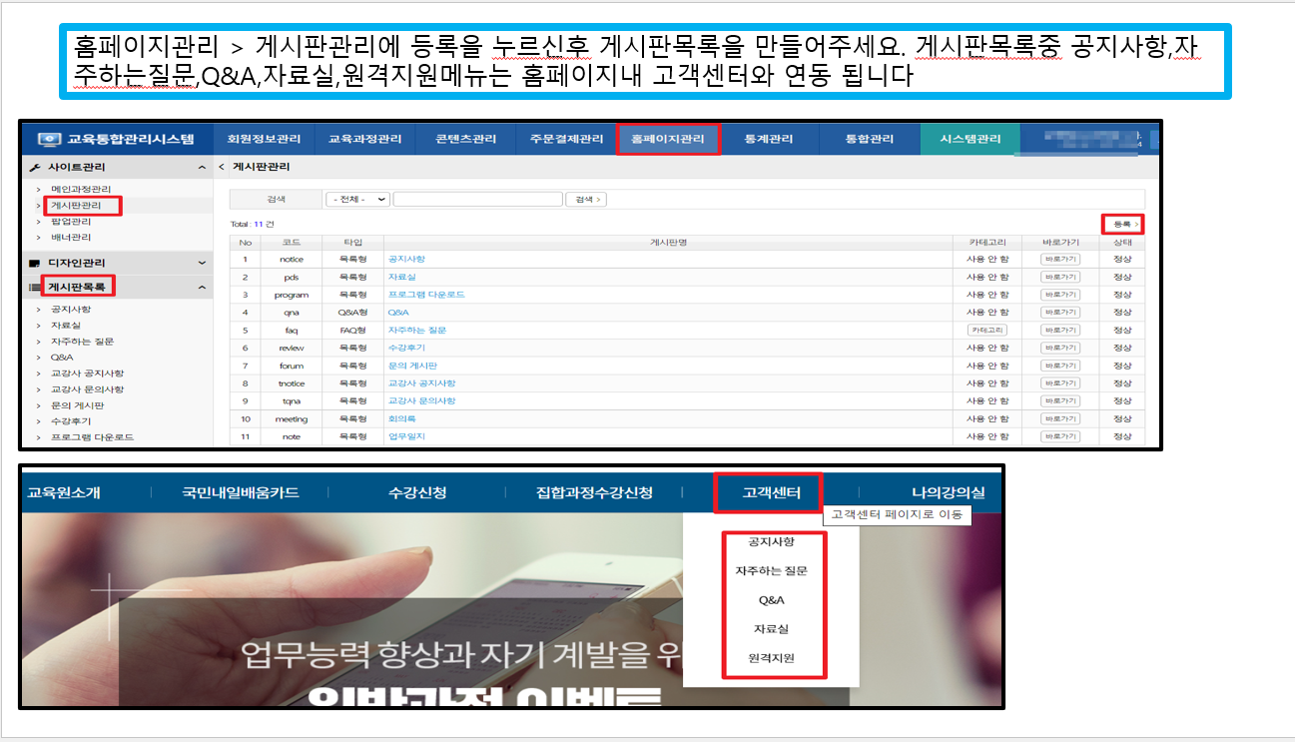Click the 디자인관리 section icon
This screenshot has width=1295, height=742.
tap(36, 263)
